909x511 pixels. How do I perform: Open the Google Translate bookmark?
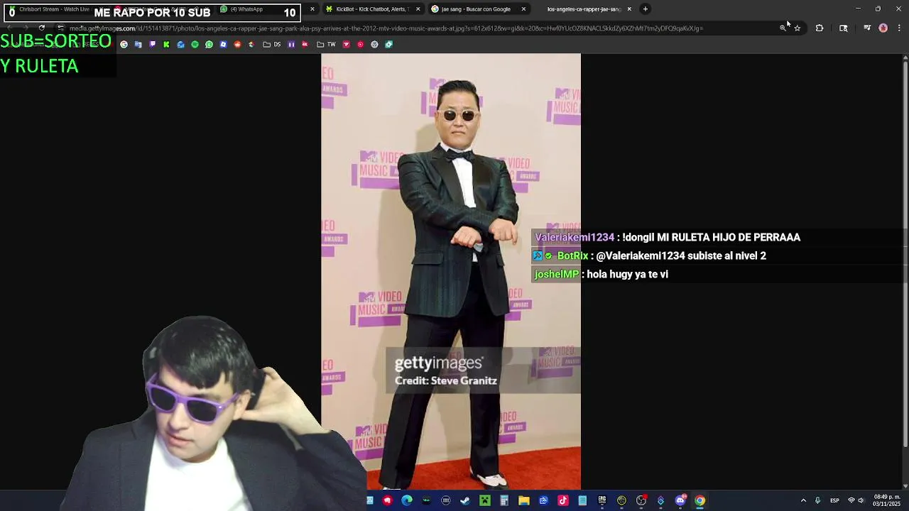[x=138, y=44]
